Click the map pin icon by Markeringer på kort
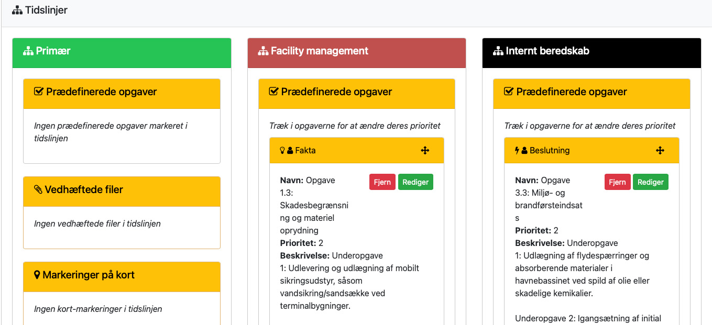Image resolution: width=712 pixels, height=325 pixels. click(37, 275)
